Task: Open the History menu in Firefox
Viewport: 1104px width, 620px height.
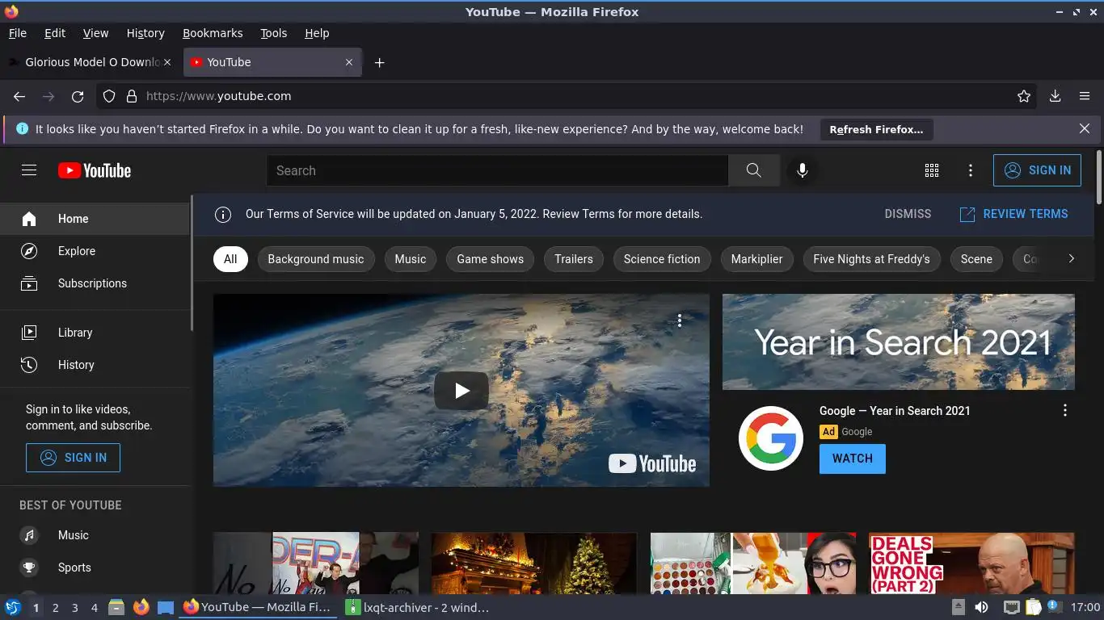Action: 145,33
